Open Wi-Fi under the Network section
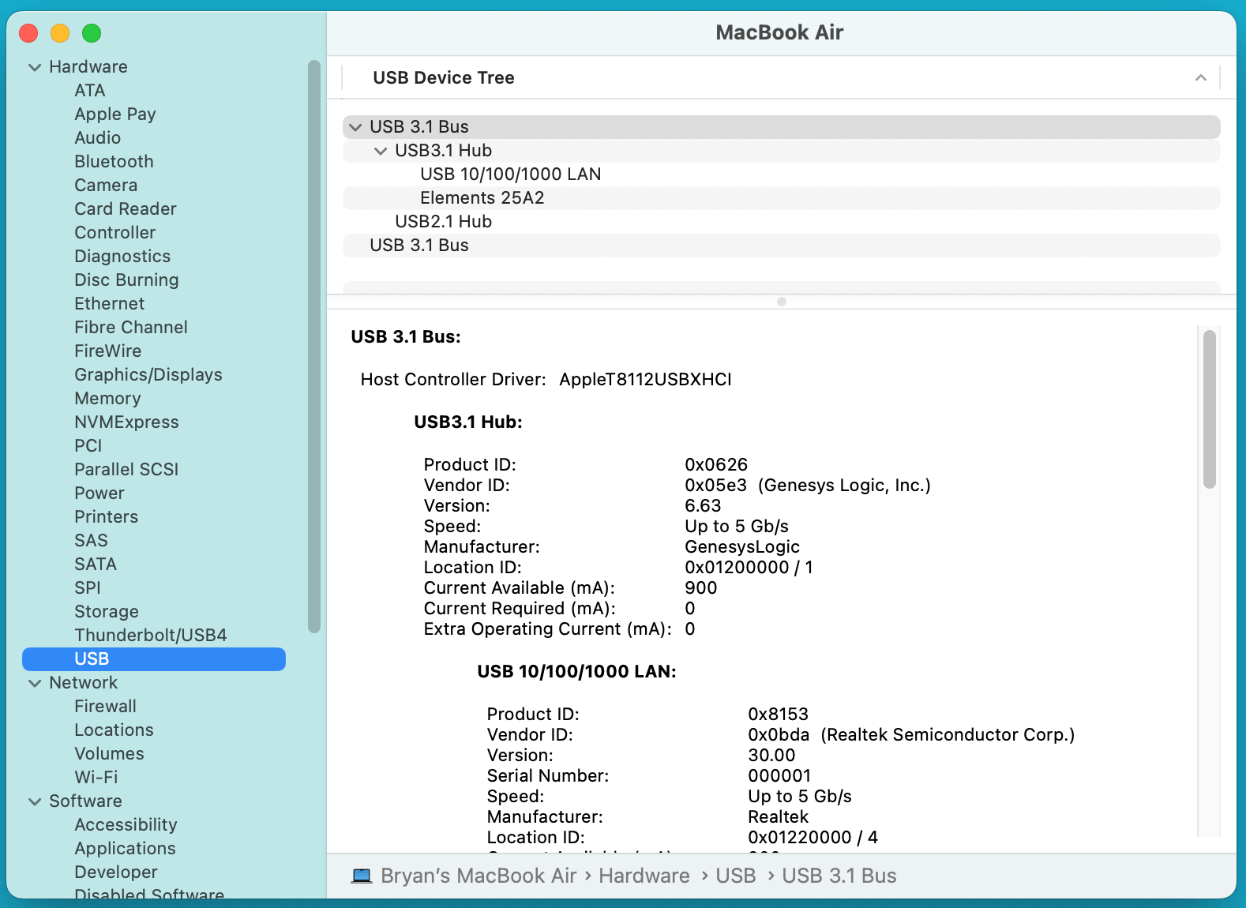 96,778
